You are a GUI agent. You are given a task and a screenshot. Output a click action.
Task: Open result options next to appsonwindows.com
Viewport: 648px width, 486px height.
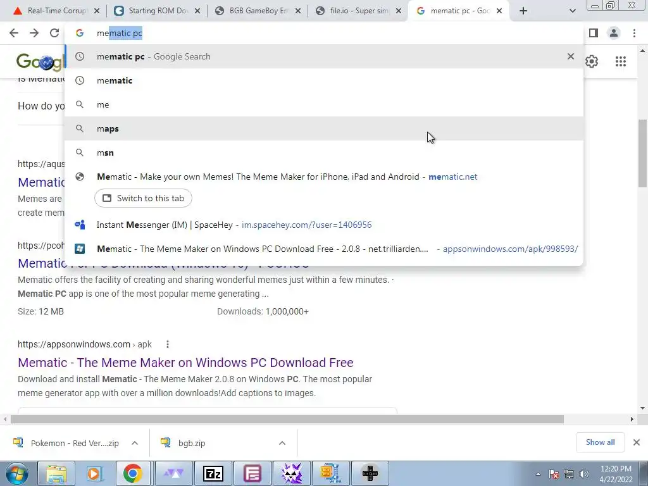(167, 344)
